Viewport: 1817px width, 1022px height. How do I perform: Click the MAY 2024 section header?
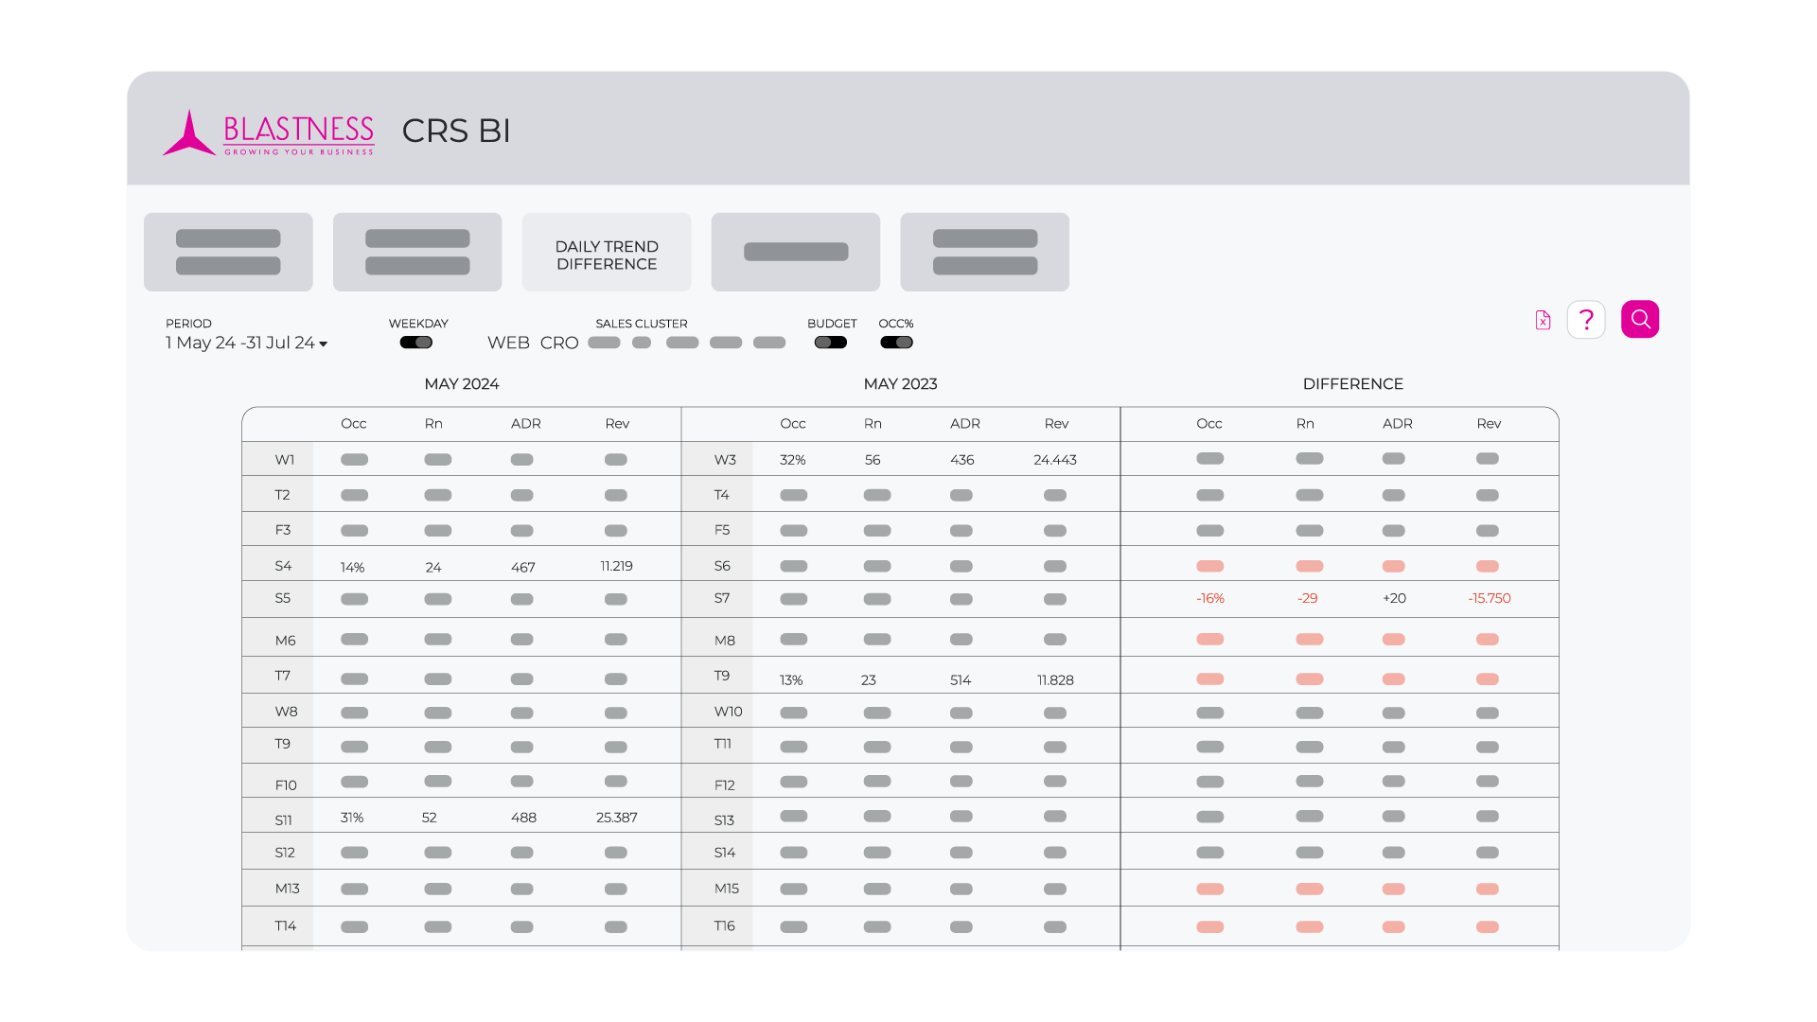(x=461, y=384)
